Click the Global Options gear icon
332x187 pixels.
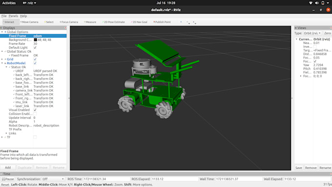5,32
